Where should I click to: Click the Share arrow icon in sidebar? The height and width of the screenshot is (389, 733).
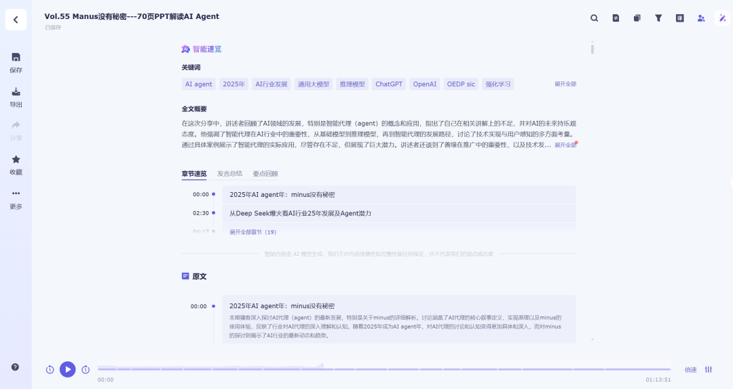(16, 126)
